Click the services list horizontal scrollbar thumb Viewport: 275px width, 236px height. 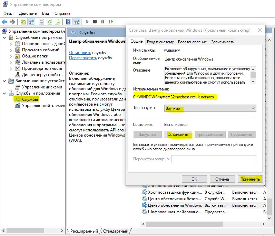click(185, 224)
